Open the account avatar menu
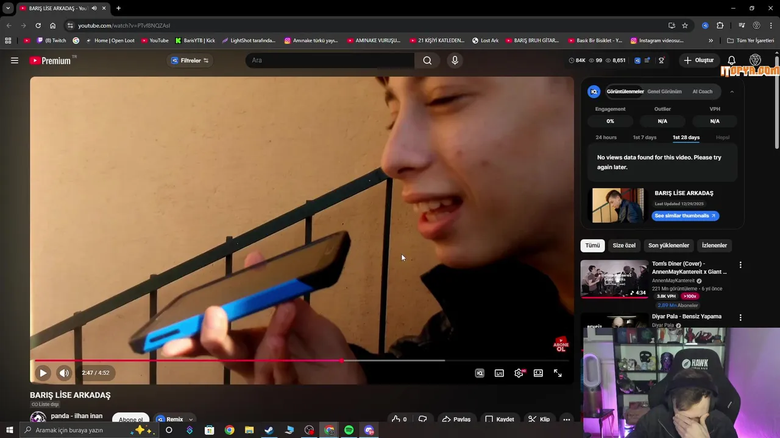Viewport: 780px width, 438px height. pyautogui.click(x=755, y=60)
